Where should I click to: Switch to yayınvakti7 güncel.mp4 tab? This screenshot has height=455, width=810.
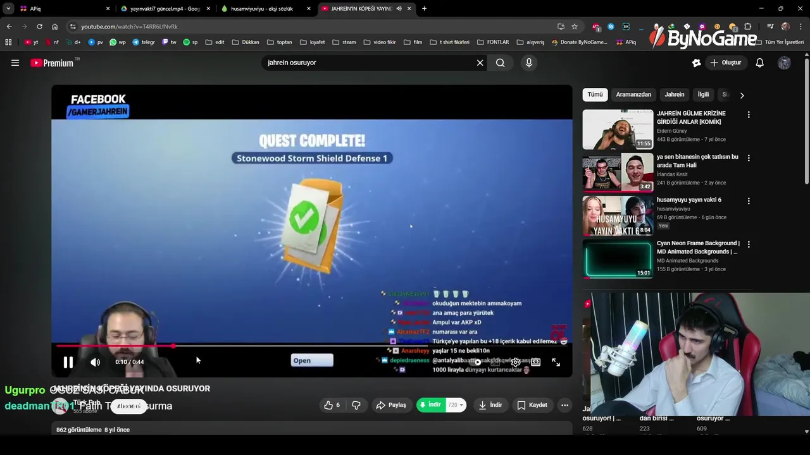point(165,9)
